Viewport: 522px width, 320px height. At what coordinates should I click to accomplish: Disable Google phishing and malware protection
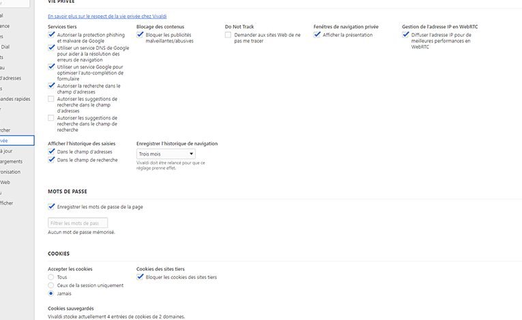tap(52, 34)
